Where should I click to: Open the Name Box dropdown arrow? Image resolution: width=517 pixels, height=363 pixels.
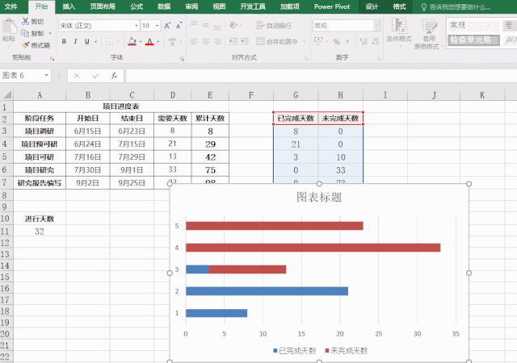tap(47, 76)
